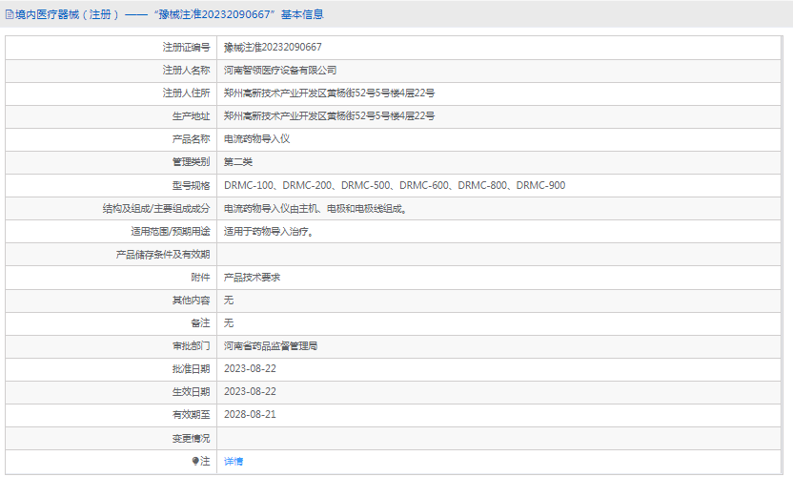The image size is (793, 477).
Task: Select the 注册人住所 address value
Action: click(x=329, y=93)
